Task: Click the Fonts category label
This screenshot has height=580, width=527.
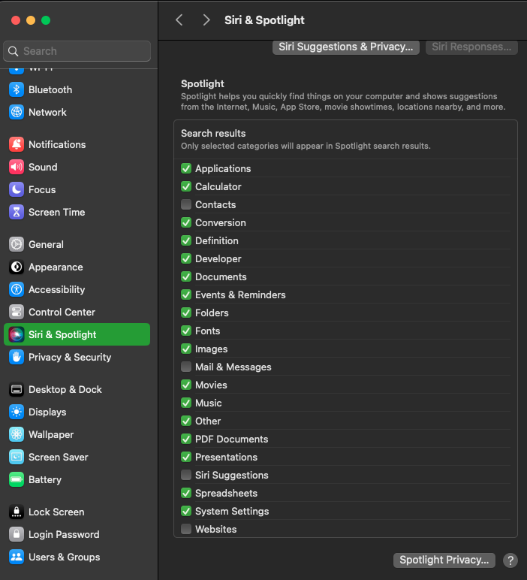Action: tap(207, 331)
